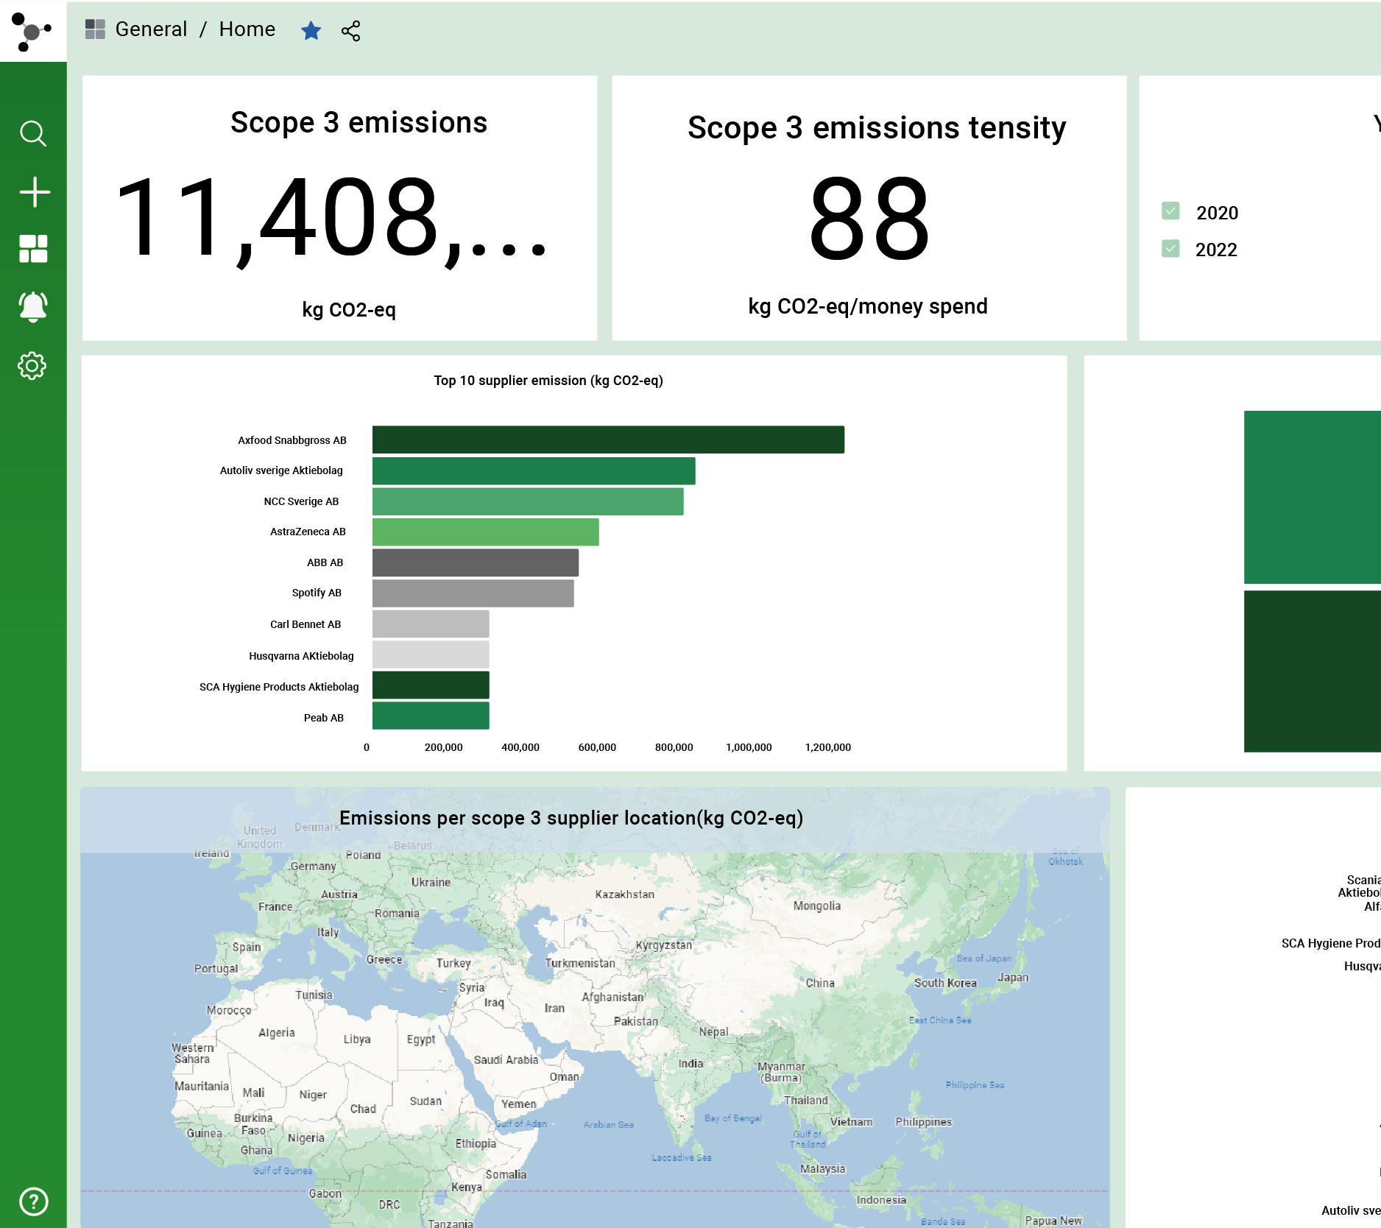Click the Grafana-style logo in the sidebar
The height and width of the screenshot is (1228, 1381).
click(32, 32)
